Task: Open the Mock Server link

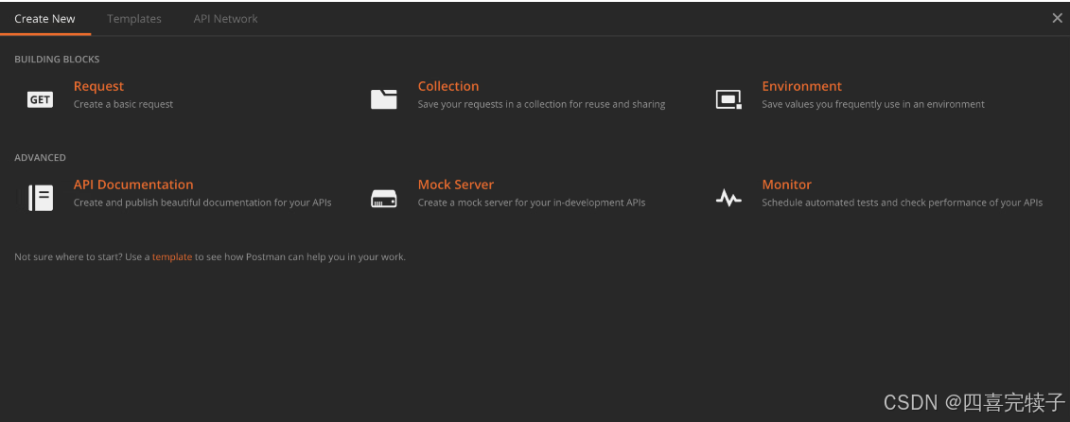Action: click(x=456, y=185)
